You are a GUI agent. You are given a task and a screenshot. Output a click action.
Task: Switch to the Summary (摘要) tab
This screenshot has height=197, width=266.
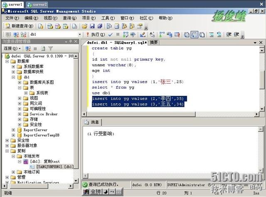pos(154,42)
